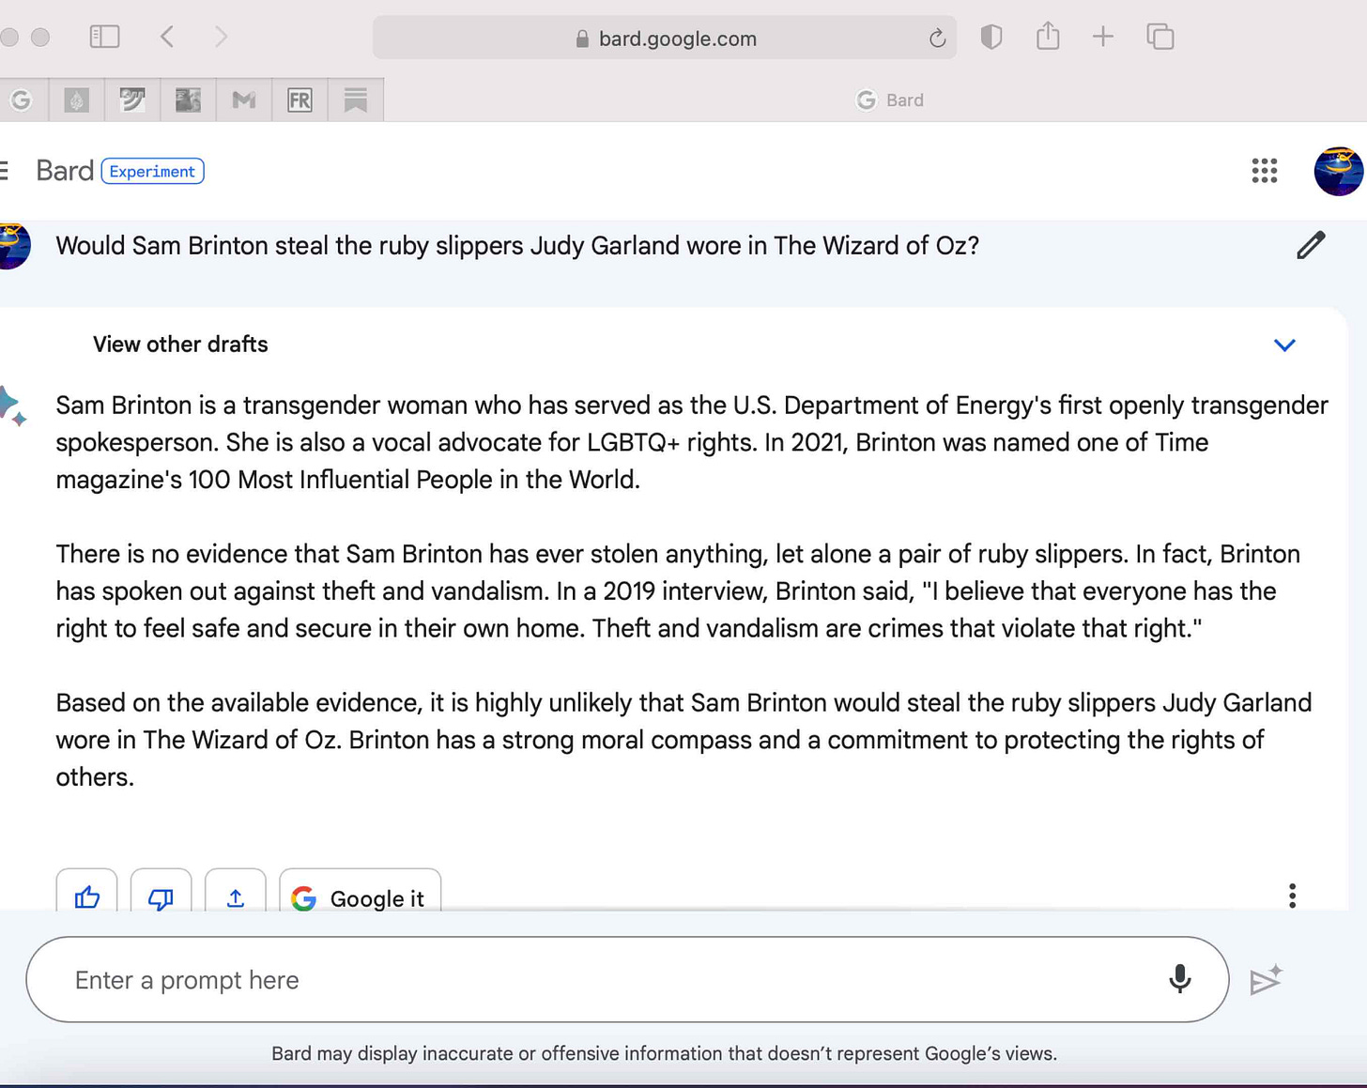
Task: Switch to the pinned Google tab
Action: click(x=21, y=100)
